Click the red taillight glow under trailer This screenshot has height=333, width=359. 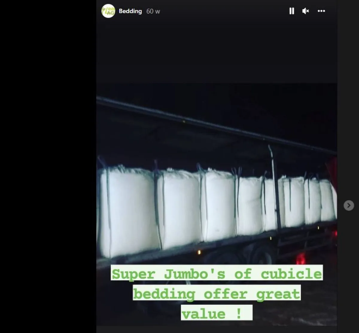pyautogui.click(x=301, y=258)
